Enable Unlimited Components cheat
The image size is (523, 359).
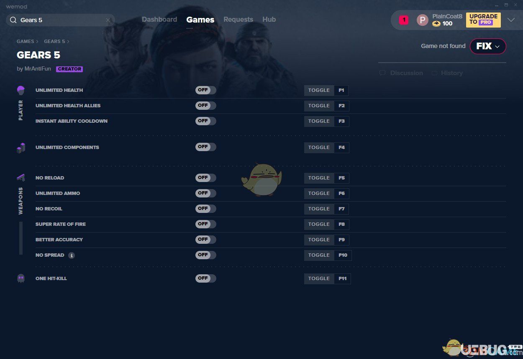(x=206, y=147)
